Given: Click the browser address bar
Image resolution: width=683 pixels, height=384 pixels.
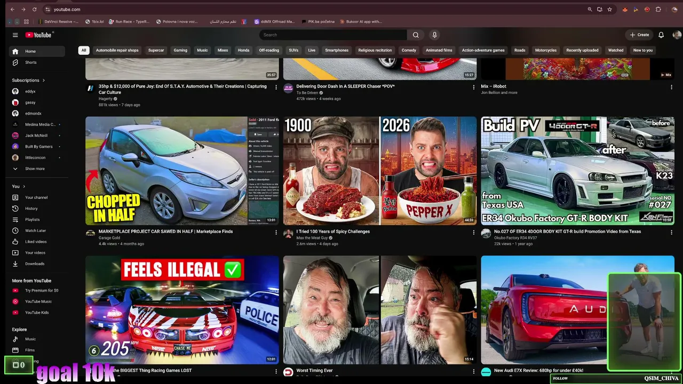Looking at the screenshot, I should [x=315, y=10].
